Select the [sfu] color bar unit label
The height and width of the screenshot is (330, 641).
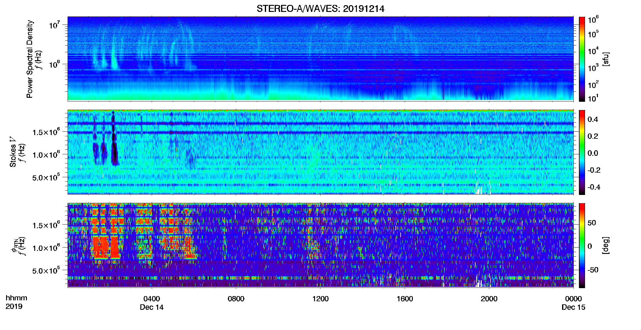click(x=606, y=59)
